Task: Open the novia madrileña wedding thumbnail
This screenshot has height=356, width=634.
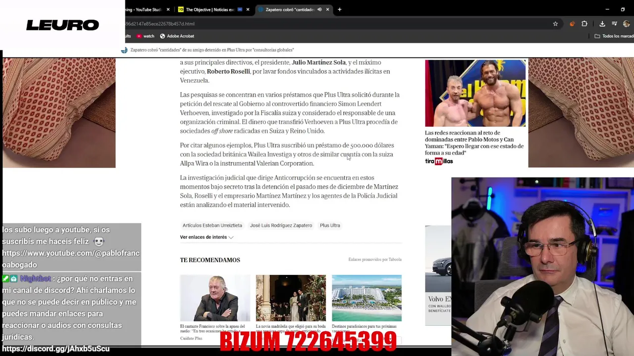Action: coord(291,298)
